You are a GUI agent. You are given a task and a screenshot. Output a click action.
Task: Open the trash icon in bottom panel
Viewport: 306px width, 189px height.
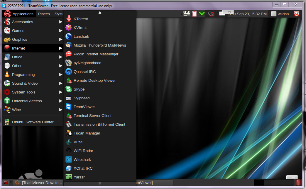298,183
